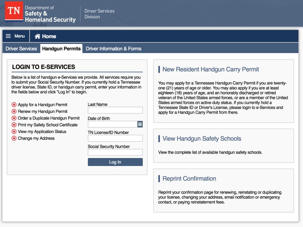Open the Date of Birth calendar picker
This screenshot has width=303, height=227.
(140, 124)
